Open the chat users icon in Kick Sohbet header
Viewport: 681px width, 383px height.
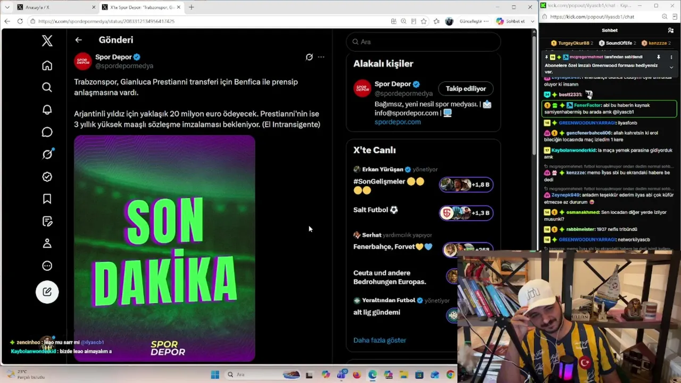pos(670,30)
